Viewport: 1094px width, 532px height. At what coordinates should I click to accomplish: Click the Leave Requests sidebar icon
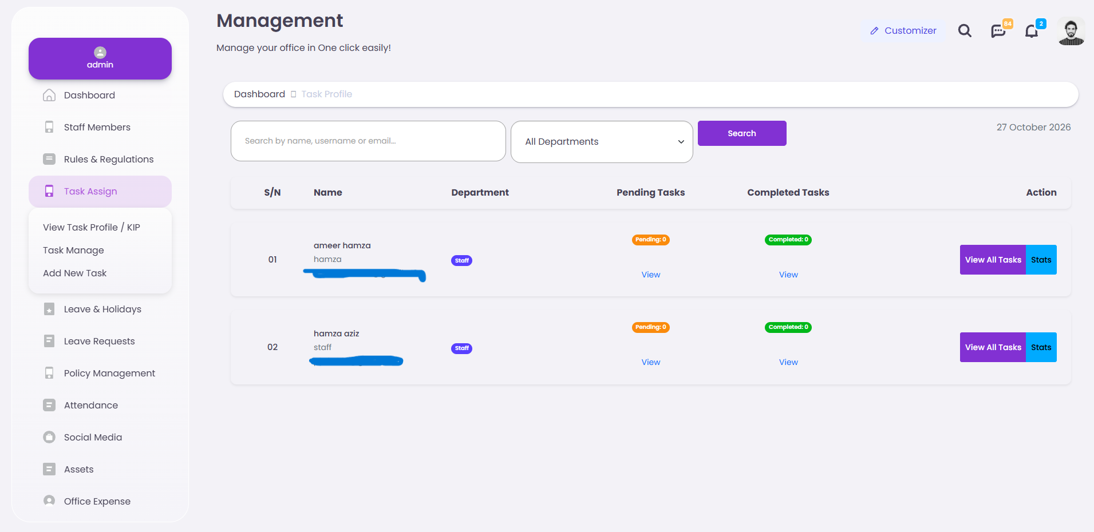(x=49, y=341)
